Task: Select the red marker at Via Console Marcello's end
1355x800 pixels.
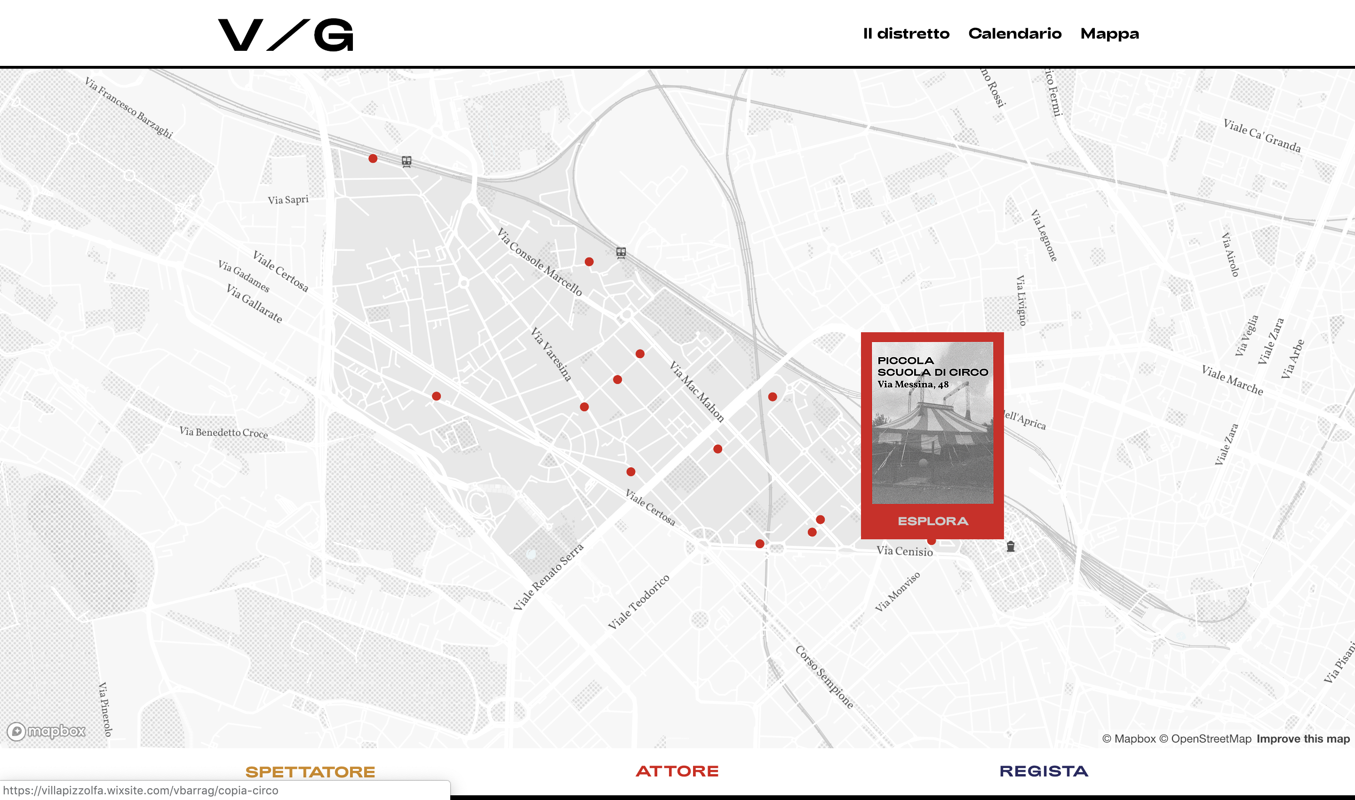Action: pyautogui.click(x=589, y=262)
